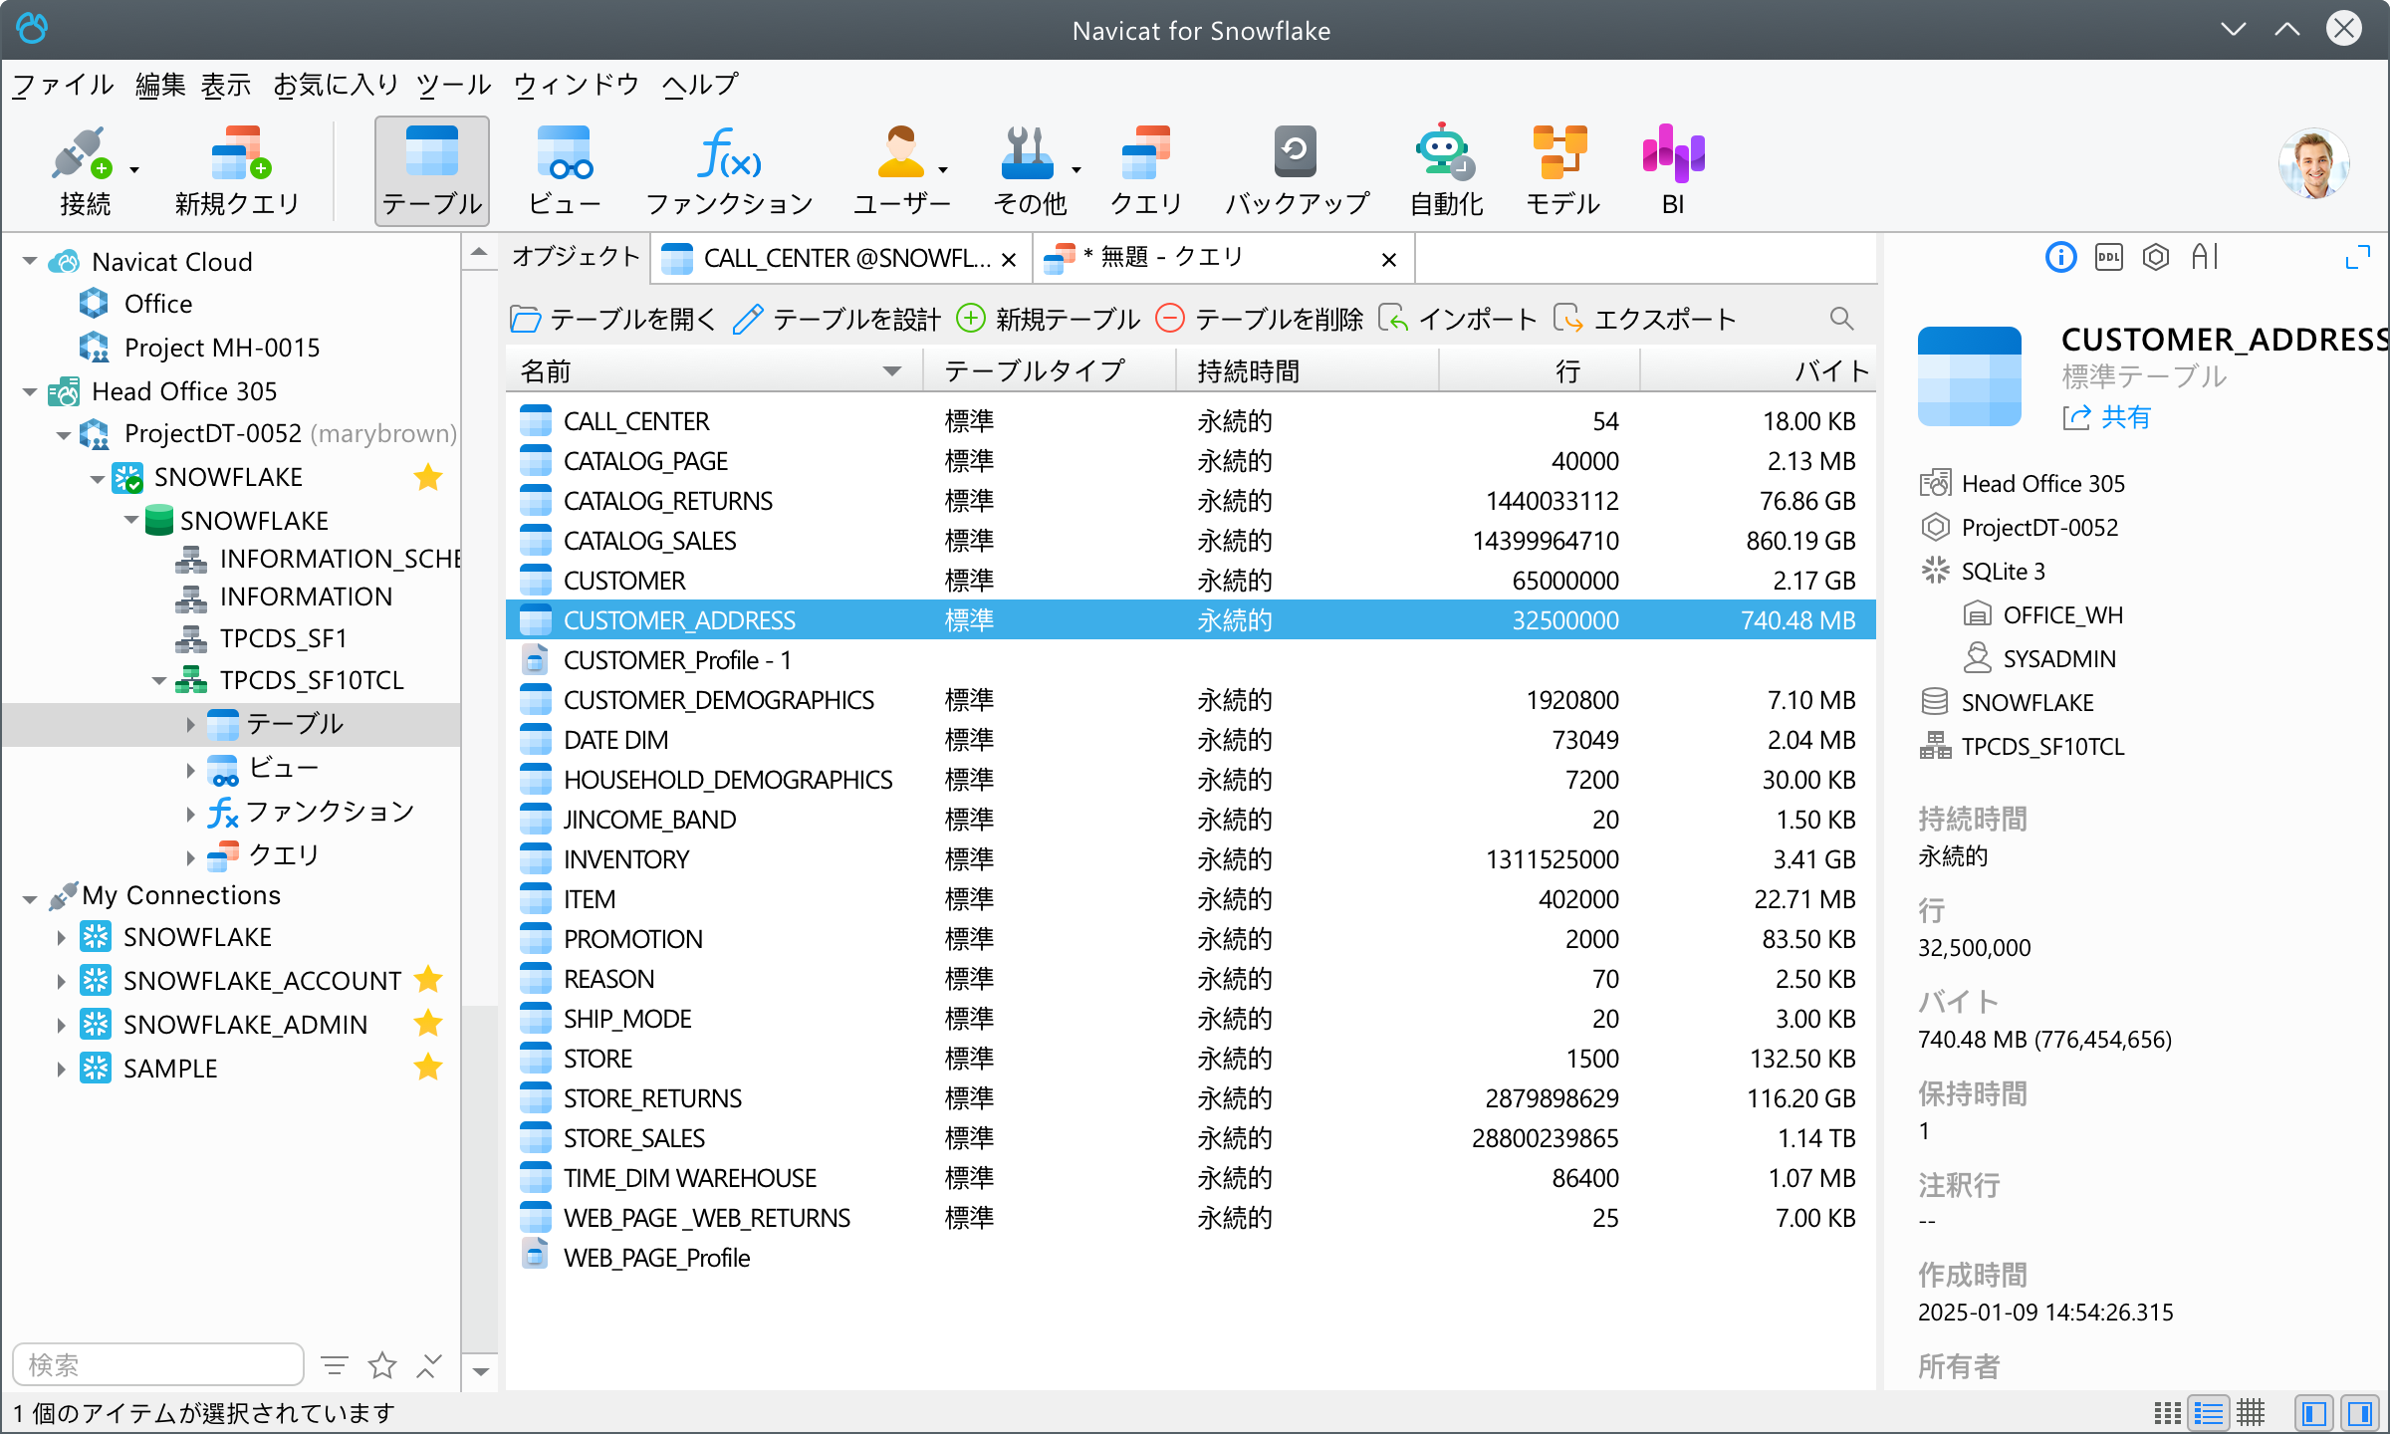Image resolution: width=2390 pixels, height=1434 pixels.
Task: Open the お気に入り menu
Action: [336, 85]
